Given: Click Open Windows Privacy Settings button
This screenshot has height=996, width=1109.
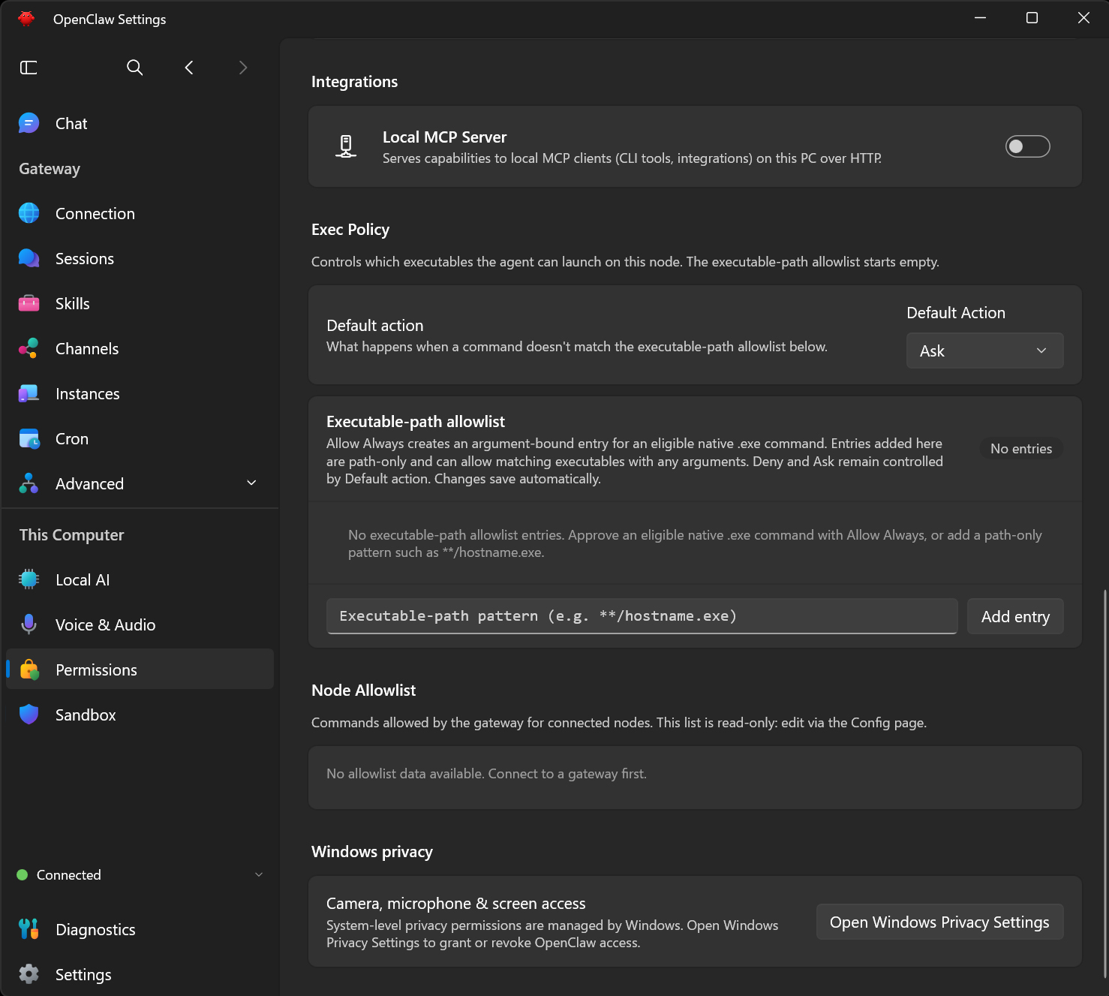Looking at the screenshot, I should (x=939, y=922).
